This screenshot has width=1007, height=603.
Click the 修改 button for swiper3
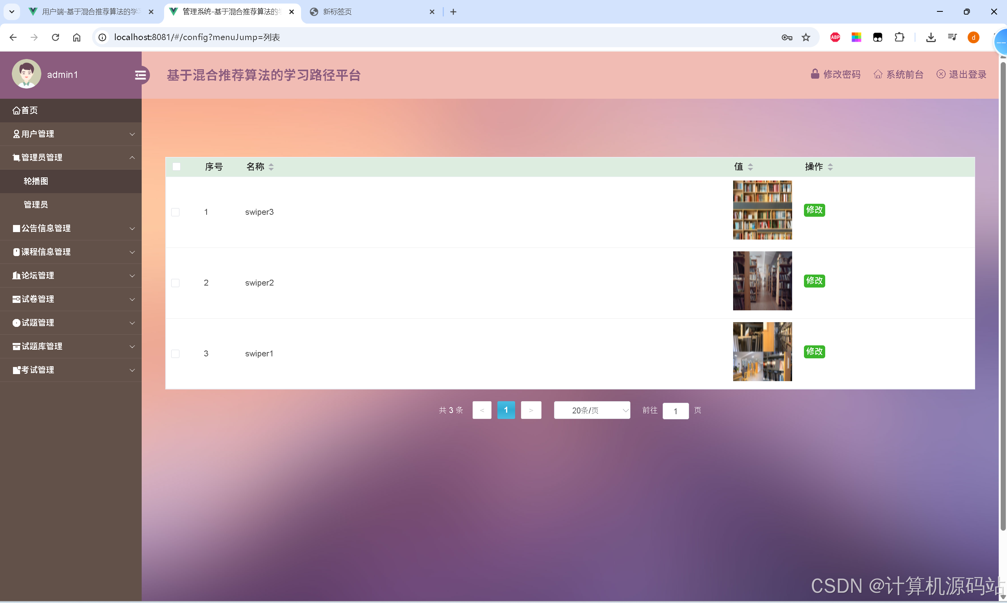click(815, 210)
